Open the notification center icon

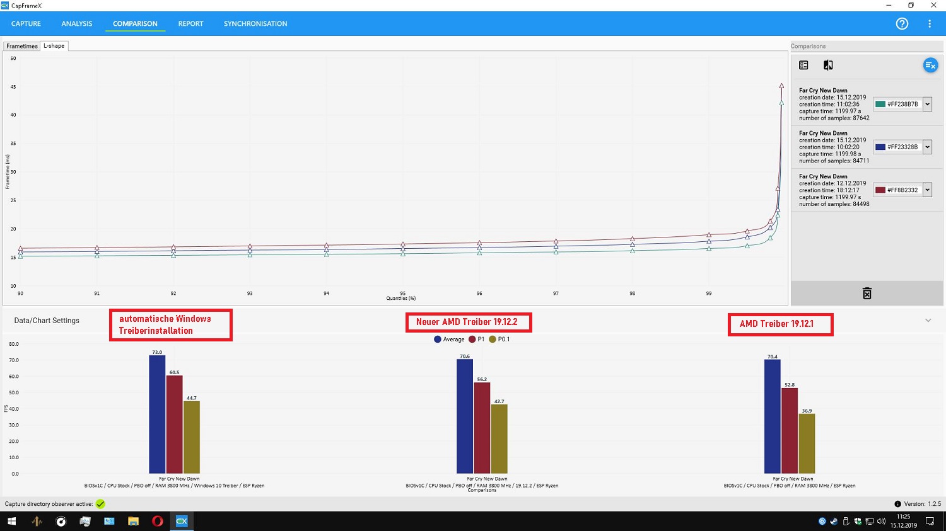coord(930,521)
